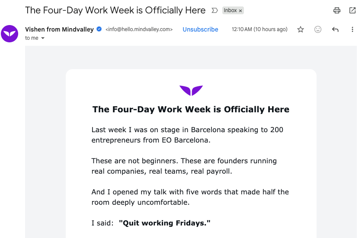Screen dimensions: 362x238
Task: Click the sender name Vishen from Mindvalley
Action: tap(59, 29)
